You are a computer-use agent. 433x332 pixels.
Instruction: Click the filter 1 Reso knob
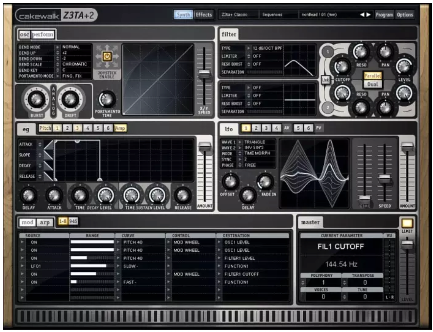[361, 52]
